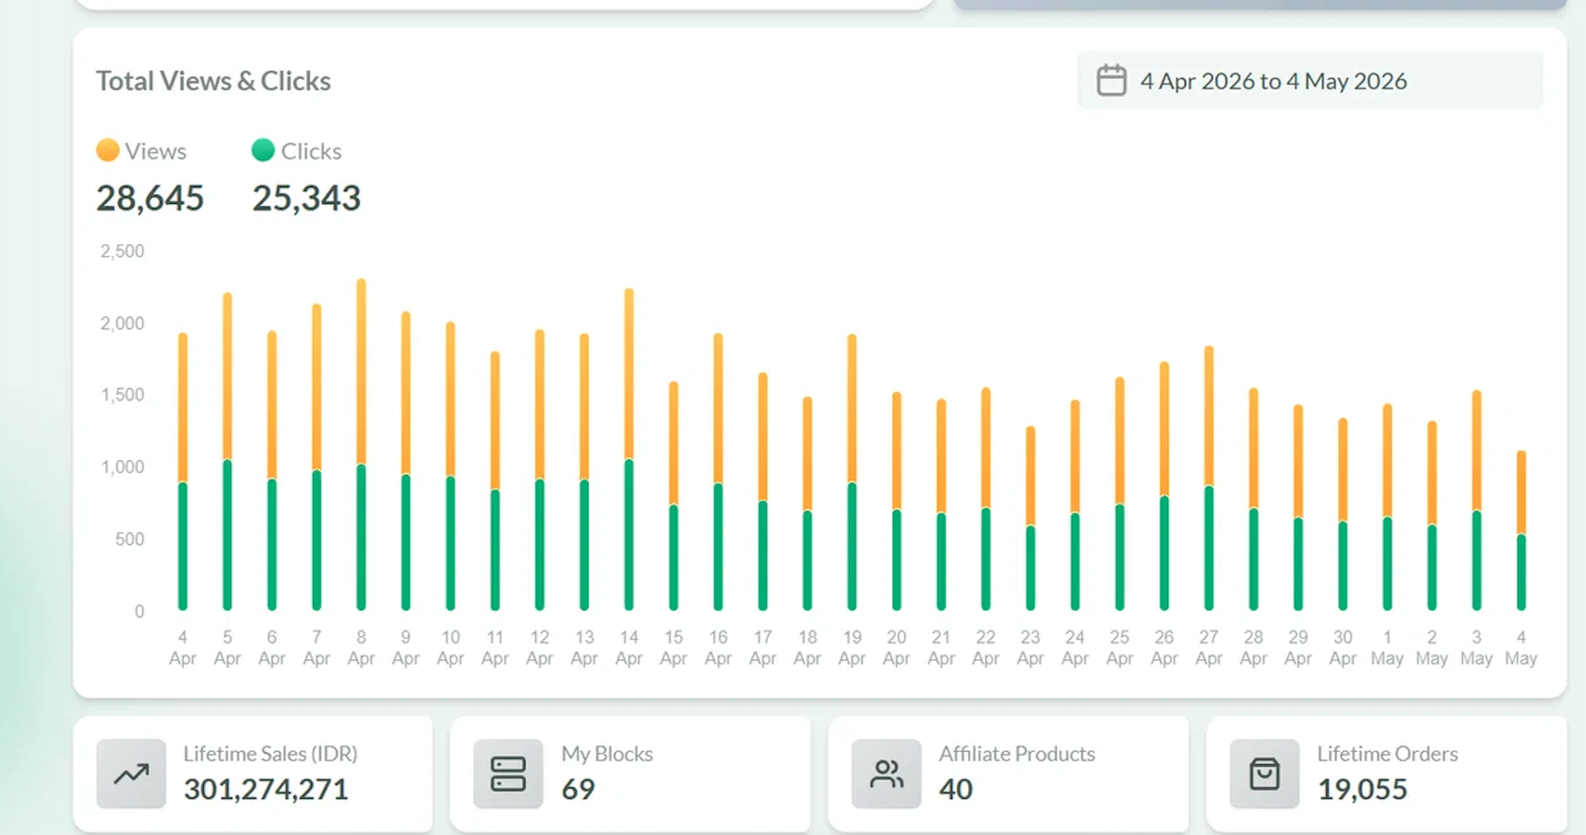
Task: Click the 301,274,271 sales value
Action: 266,790
